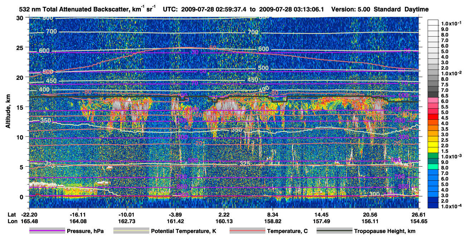Screen dimensions: 465x239
Task: Click the longitude value 165.48
Action: pyautogui.click(x=29, y=221)
